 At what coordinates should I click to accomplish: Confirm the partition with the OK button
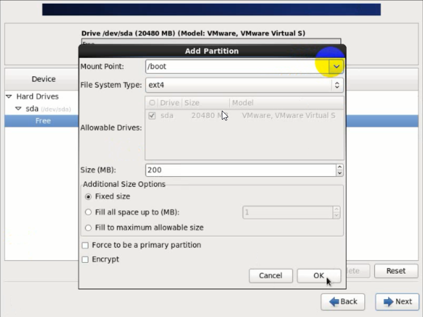319,276
